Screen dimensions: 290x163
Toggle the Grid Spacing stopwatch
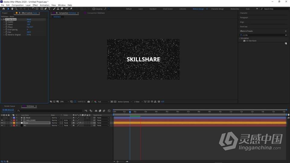click(x=6, y=30)
